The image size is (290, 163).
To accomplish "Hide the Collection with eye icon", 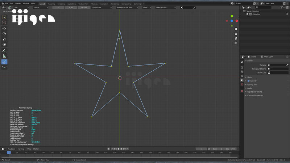I will (287, 14).
